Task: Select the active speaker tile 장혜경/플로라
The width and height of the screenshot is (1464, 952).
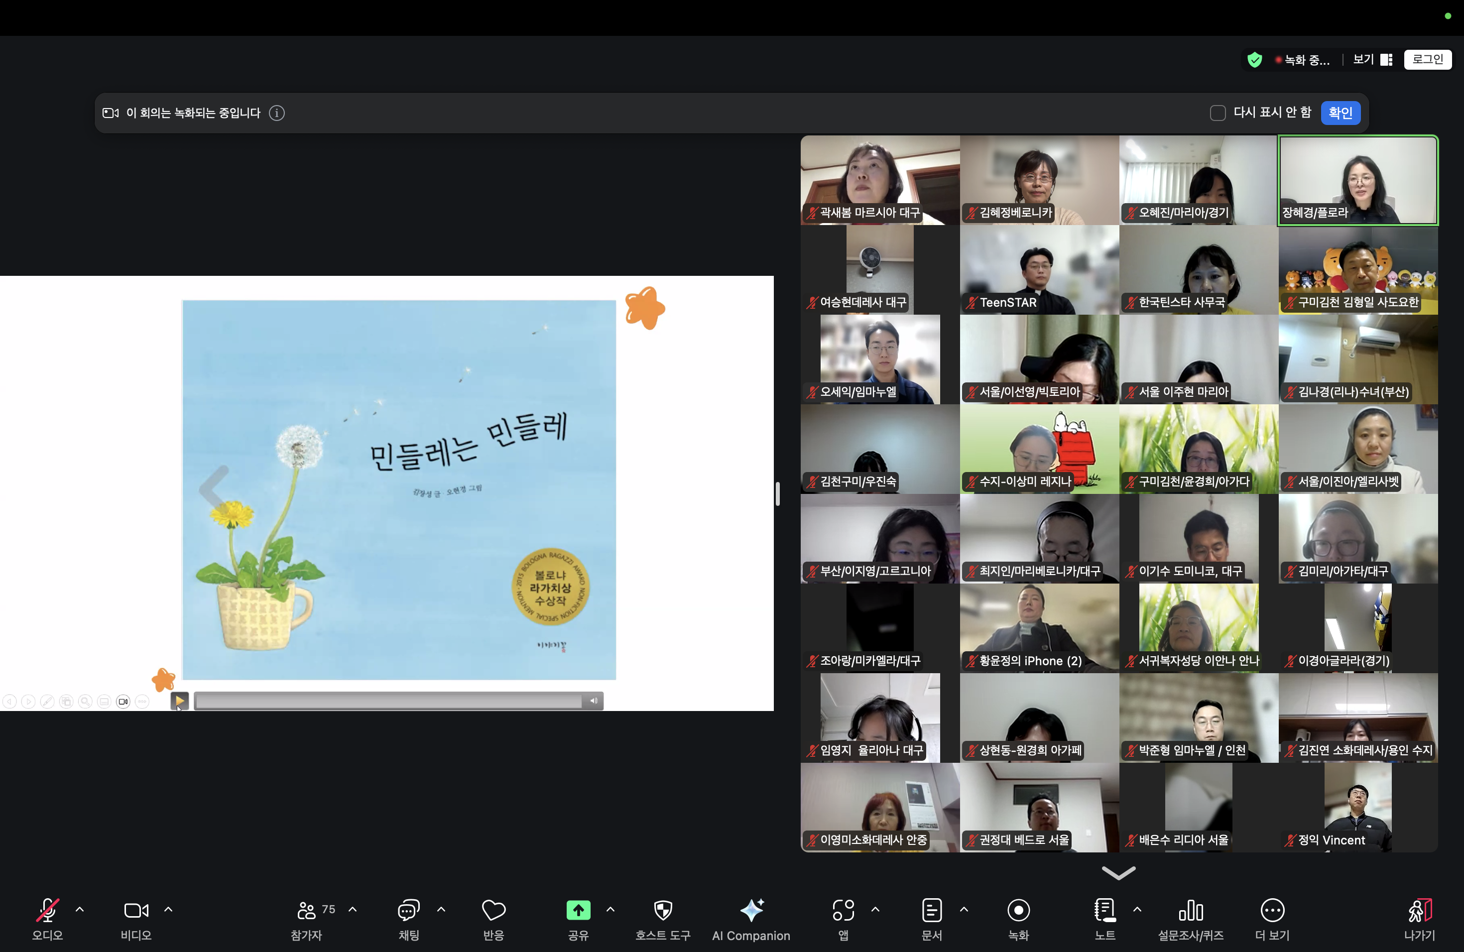Action: [x=1358, y=180]
